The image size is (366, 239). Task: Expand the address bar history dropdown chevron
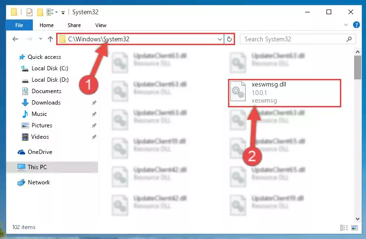tap(219, 39)
